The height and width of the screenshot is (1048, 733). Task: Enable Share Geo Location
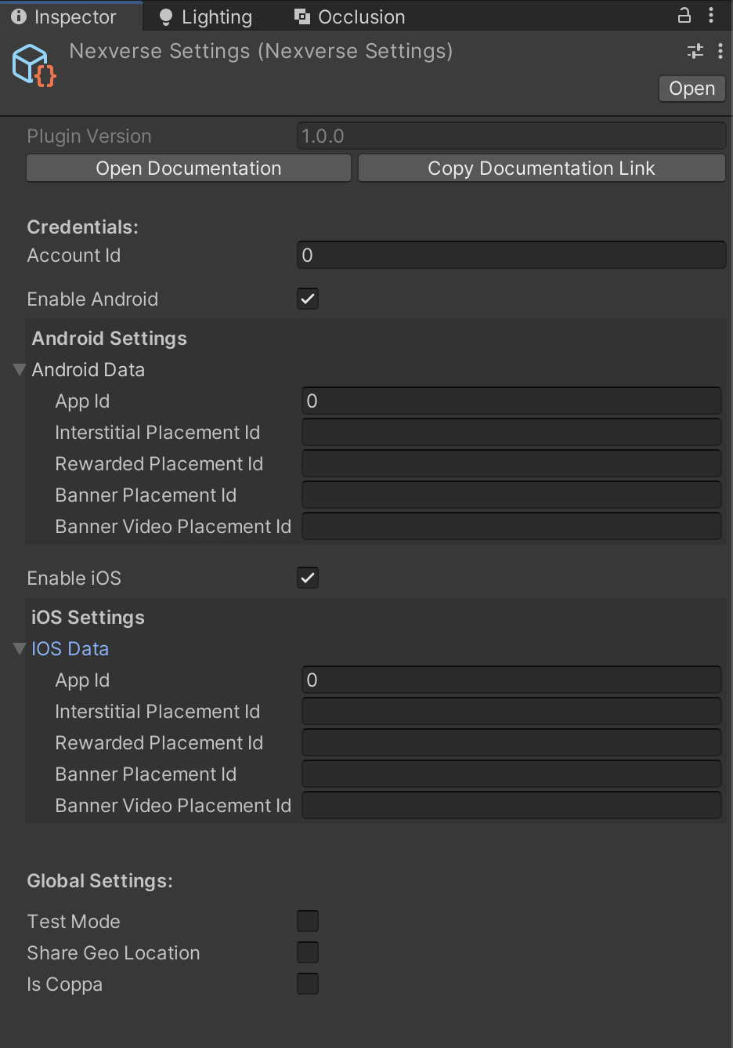coord(308,952)
